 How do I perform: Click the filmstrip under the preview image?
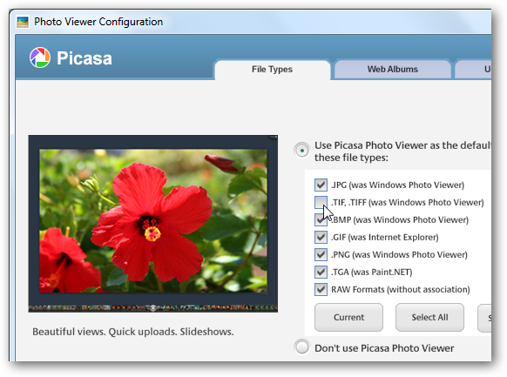153,308
